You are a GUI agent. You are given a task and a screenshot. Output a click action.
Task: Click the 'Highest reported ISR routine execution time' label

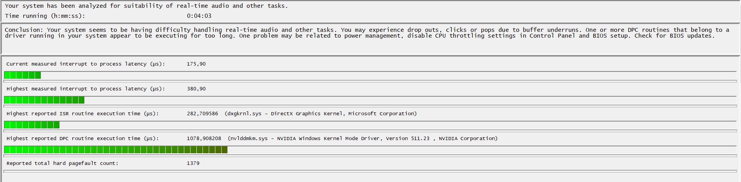pyautogui.click(x=82, y=114)
